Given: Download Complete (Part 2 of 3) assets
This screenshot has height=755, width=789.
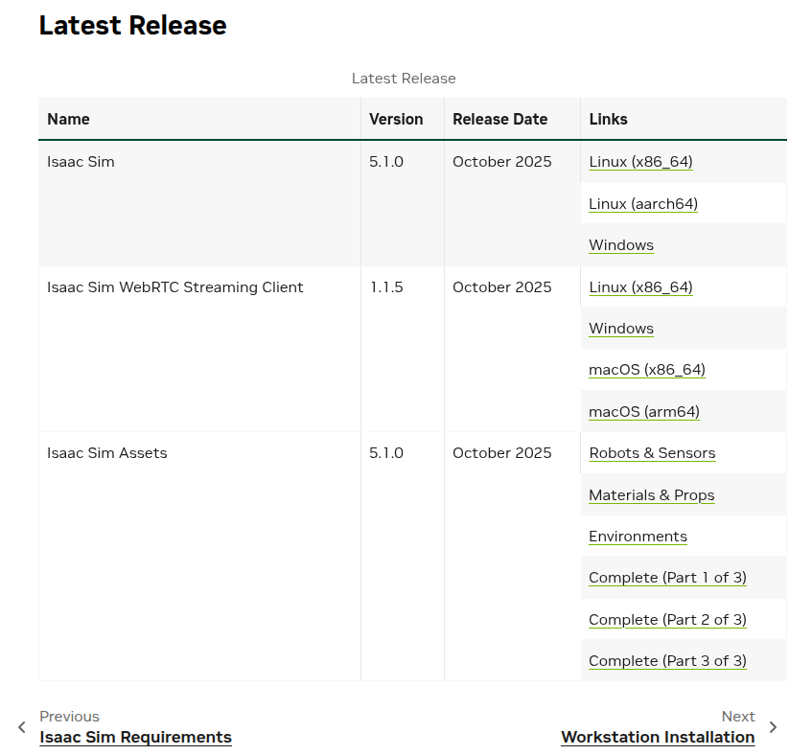Looking at the screenshot, I should (667, 620).
